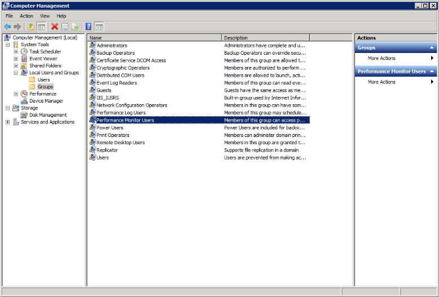Click the red X Delete toolbar icon
The height and width of the screenshot is (297, 439).
[x=55, y=27]
